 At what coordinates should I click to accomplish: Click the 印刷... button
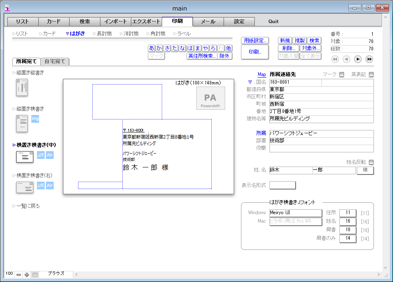click(255, 52)
